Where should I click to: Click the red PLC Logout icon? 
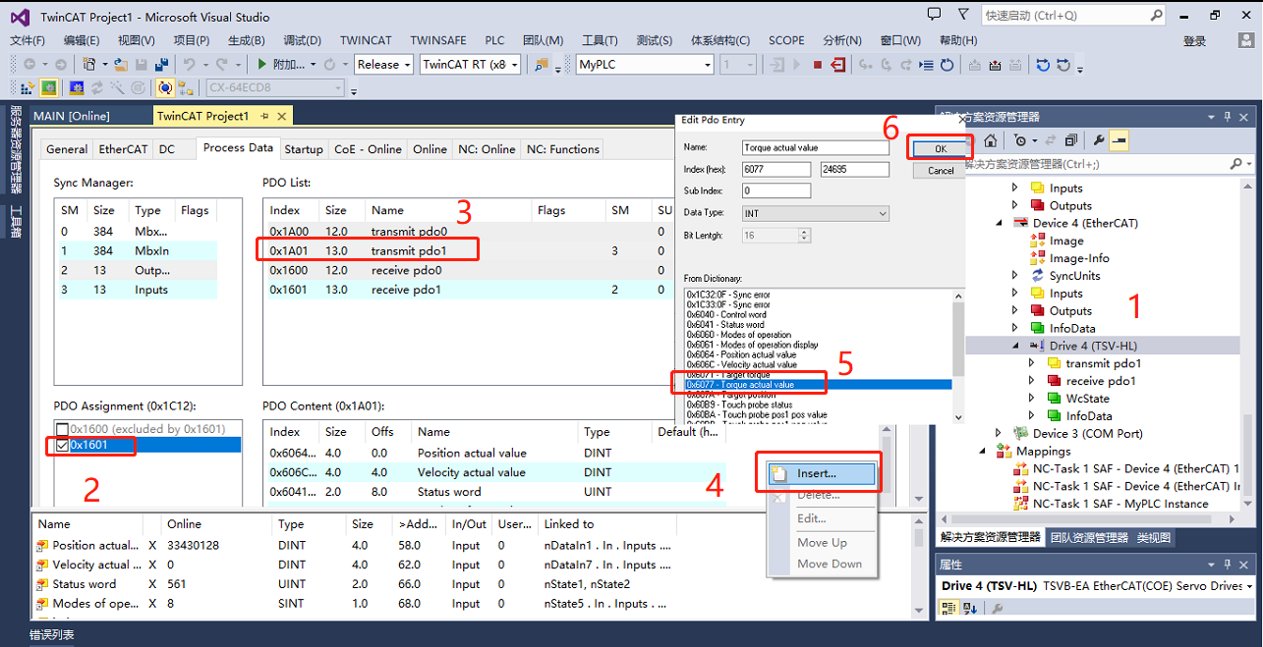tap(837, 65)
